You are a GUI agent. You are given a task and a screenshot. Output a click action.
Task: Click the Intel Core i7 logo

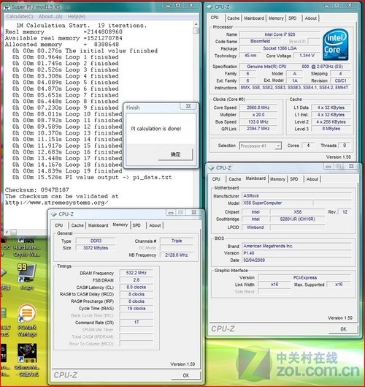point(335,45)
